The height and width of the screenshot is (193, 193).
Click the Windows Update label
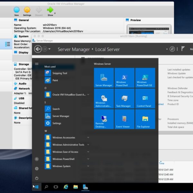click(x=177, y=73)
